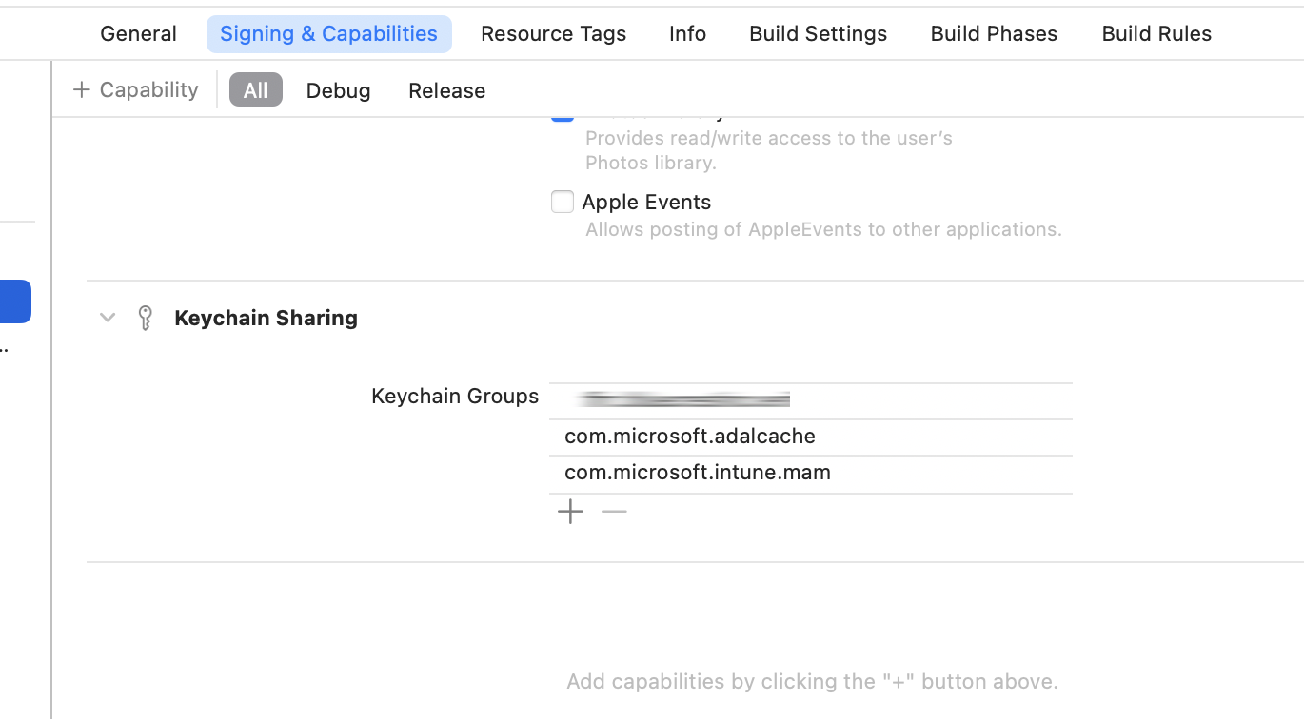Collapse the Keychain Sharing section
The image size is (1304, 719).
pos(107,317)
